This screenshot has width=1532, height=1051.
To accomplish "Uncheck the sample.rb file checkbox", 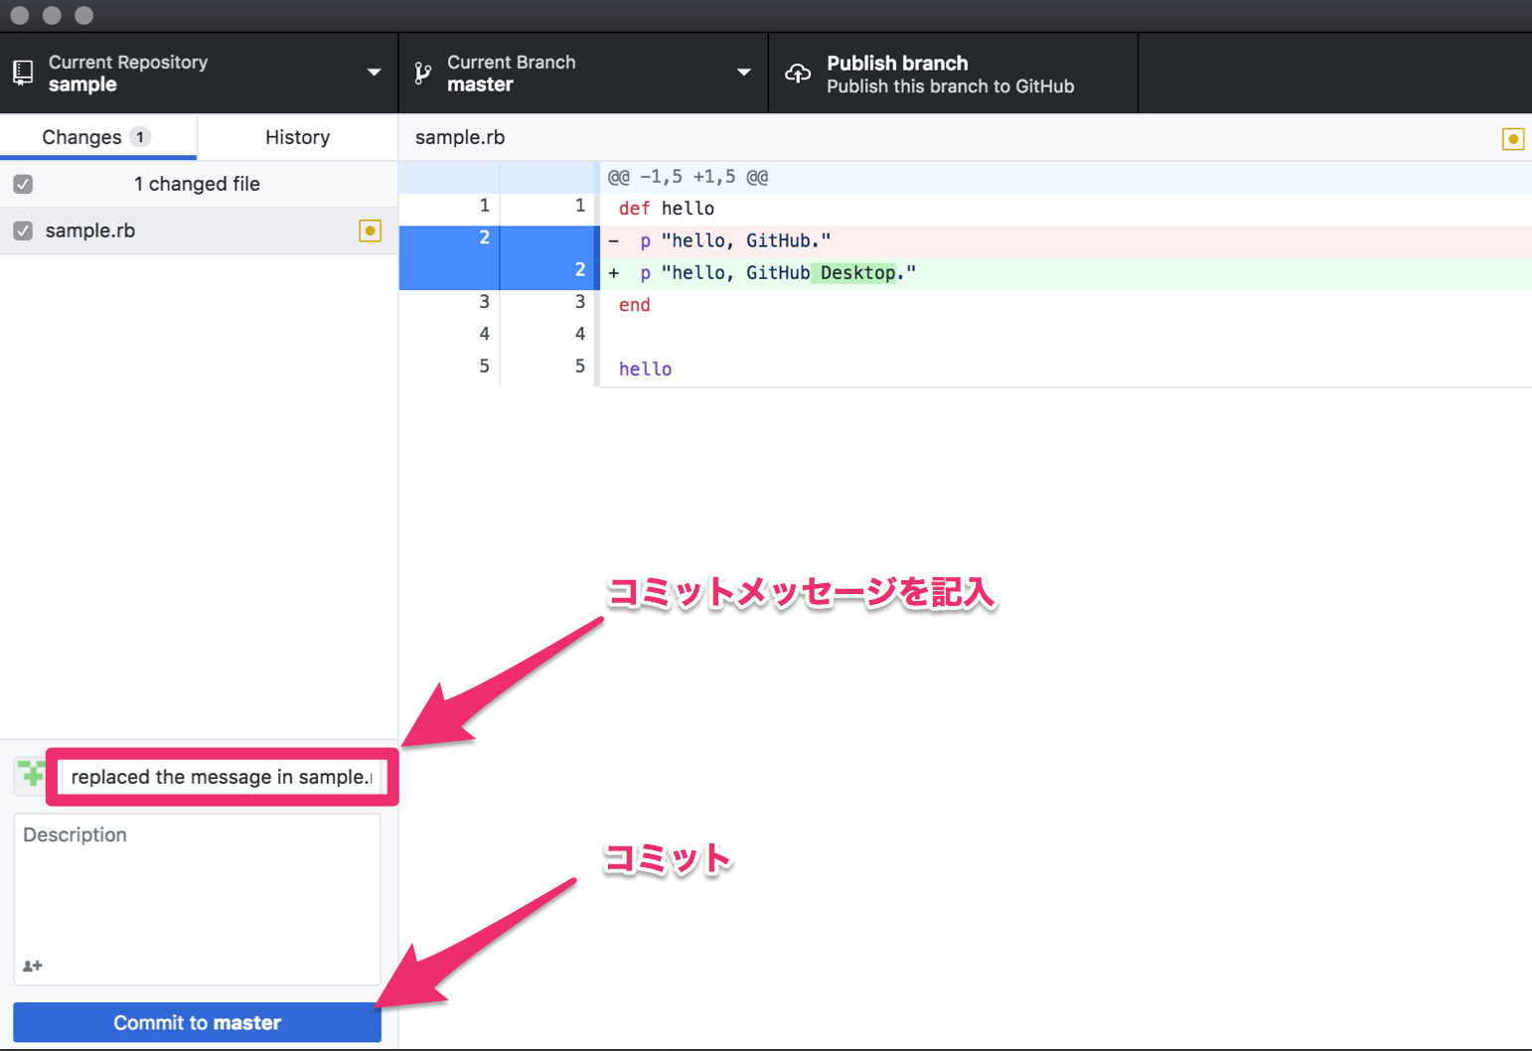I will tap(23, 230).
